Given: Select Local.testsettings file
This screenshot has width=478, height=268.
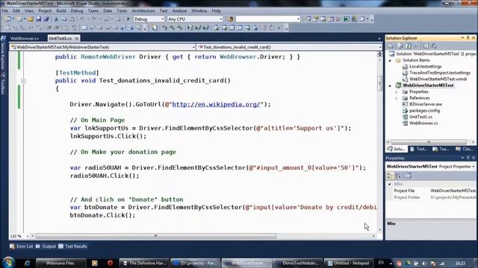Looking at the screenshot, I should pyautogui.click(x=425, y=66).
